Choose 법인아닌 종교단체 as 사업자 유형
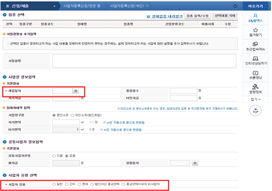 92,185
